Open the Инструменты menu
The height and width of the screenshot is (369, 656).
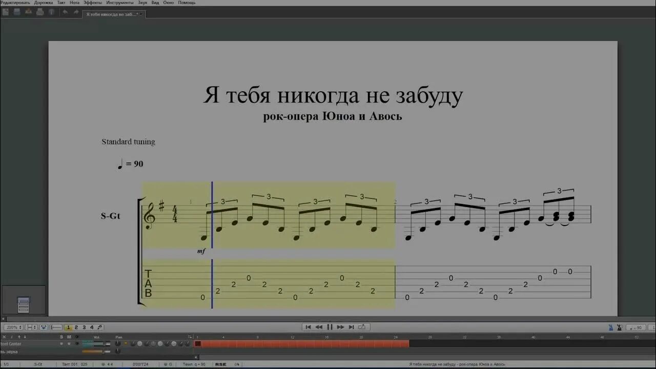(120, 3)
